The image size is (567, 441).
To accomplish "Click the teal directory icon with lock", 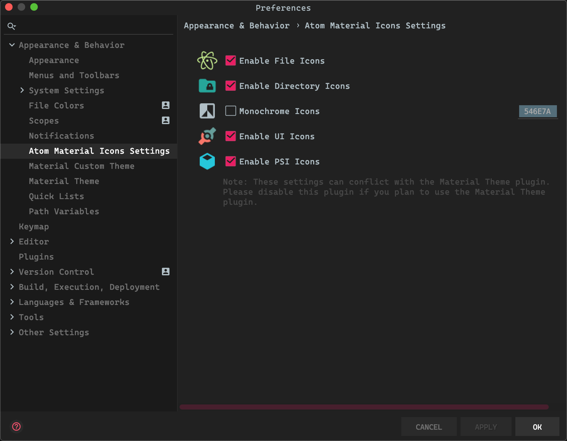I will [x=207, y=86].
